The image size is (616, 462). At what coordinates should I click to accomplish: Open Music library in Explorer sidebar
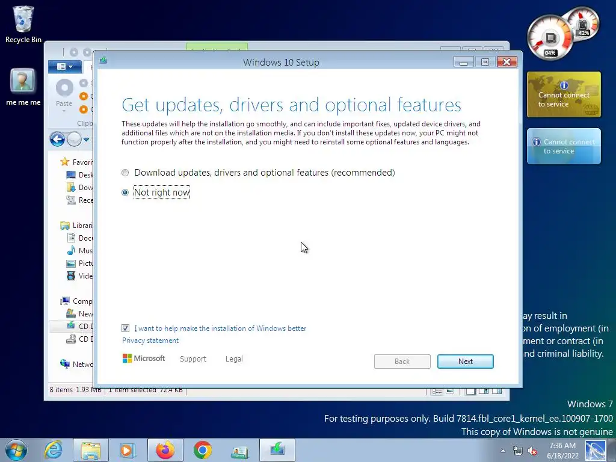click(80, 251)
